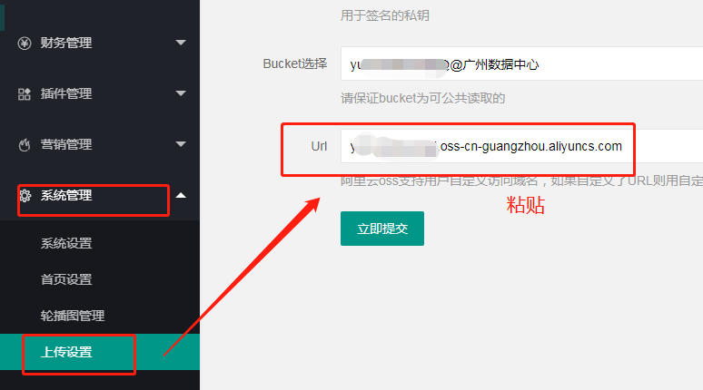Click the 财务管理 menu label

coord(66,43)
